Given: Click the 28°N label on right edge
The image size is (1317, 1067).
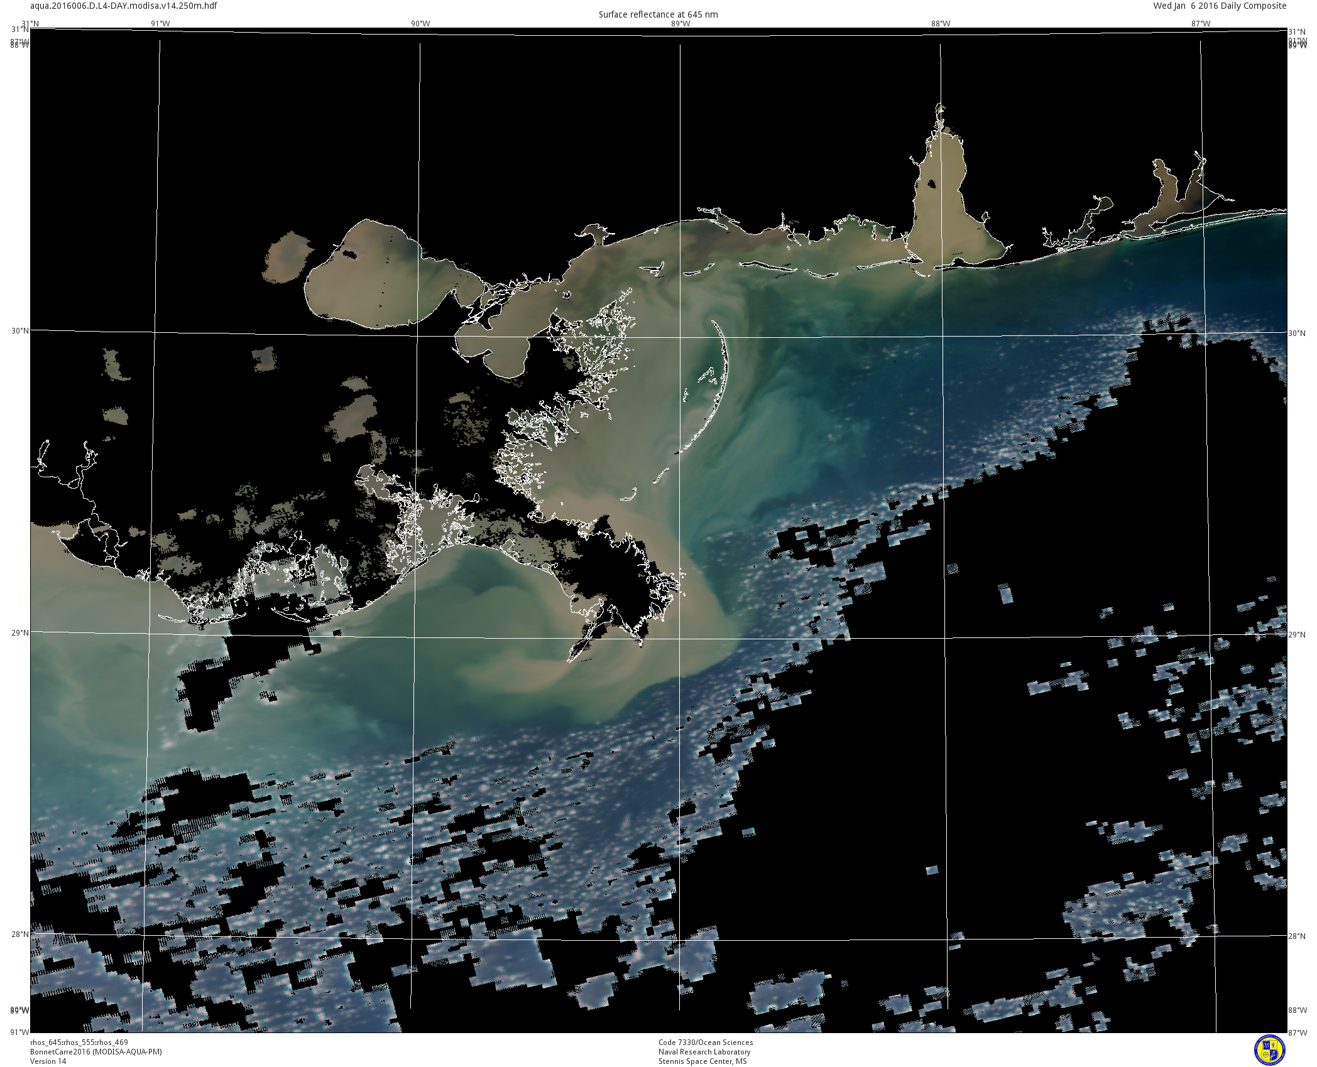Looking at the screenshot, I should pos(1297,936).
